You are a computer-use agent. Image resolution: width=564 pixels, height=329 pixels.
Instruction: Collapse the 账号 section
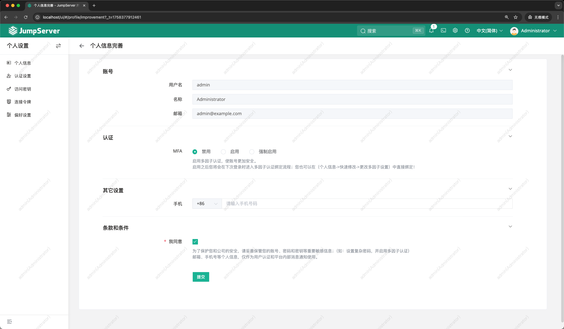tap(510, 70)
